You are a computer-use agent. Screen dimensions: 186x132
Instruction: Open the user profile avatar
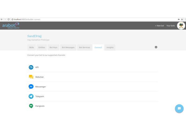pos(181,26)
